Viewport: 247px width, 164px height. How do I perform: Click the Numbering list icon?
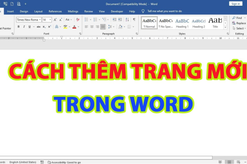pos(96,19)
